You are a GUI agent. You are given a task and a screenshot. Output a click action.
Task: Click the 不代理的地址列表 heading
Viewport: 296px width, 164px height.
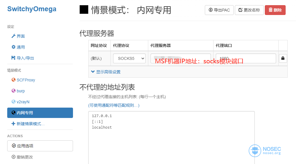pyautogui.click(x=107, y=87)
